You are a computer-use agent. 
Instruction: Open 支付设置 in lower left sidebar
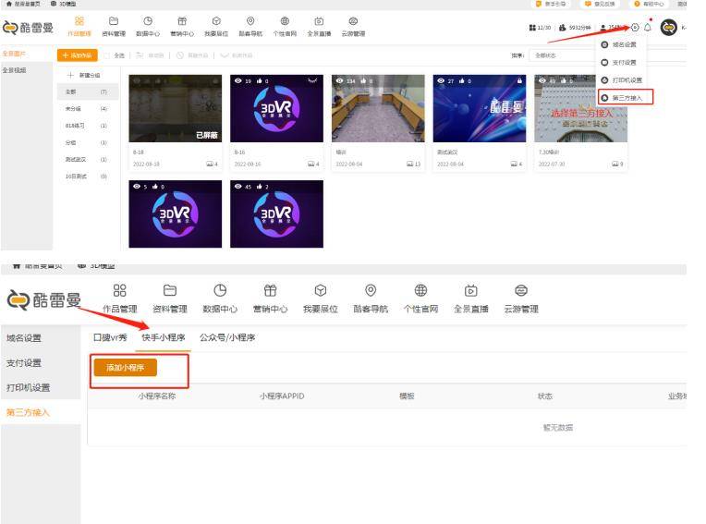pyautogui.click(x=24, y=363)
